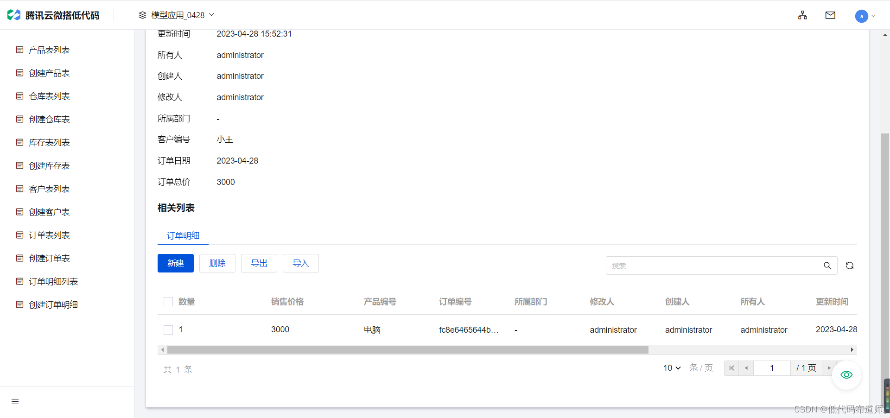Image resolution: width=890 pixels, height=418 pixels.
Task: Select the 订单明细 tab
Action: click(x=183, y=235)
